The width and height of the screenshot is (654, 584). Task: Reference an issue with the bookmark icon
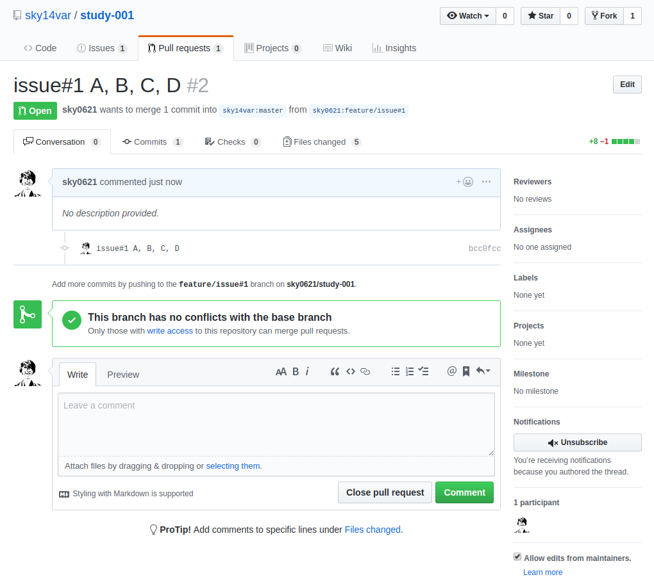(x=466, y=371)
